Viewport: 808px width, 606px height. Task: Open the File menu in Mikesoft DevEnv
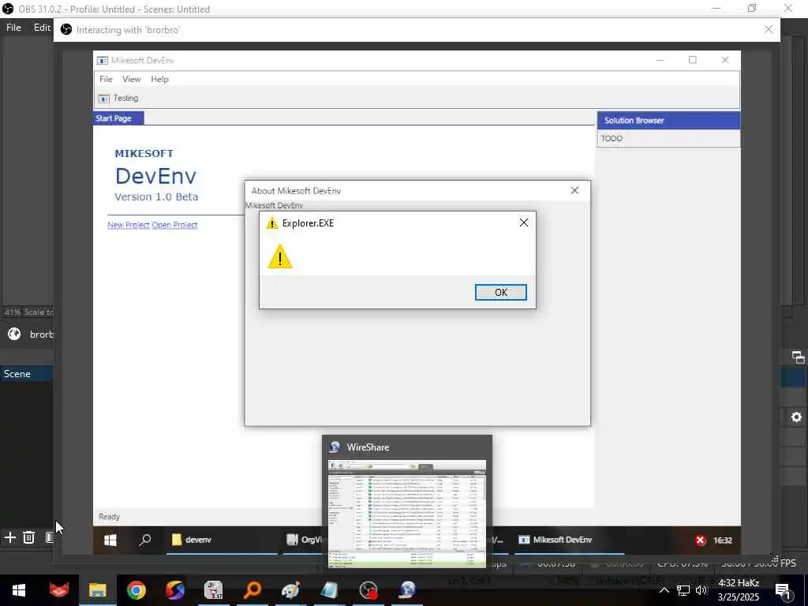[x=106, y=79]
